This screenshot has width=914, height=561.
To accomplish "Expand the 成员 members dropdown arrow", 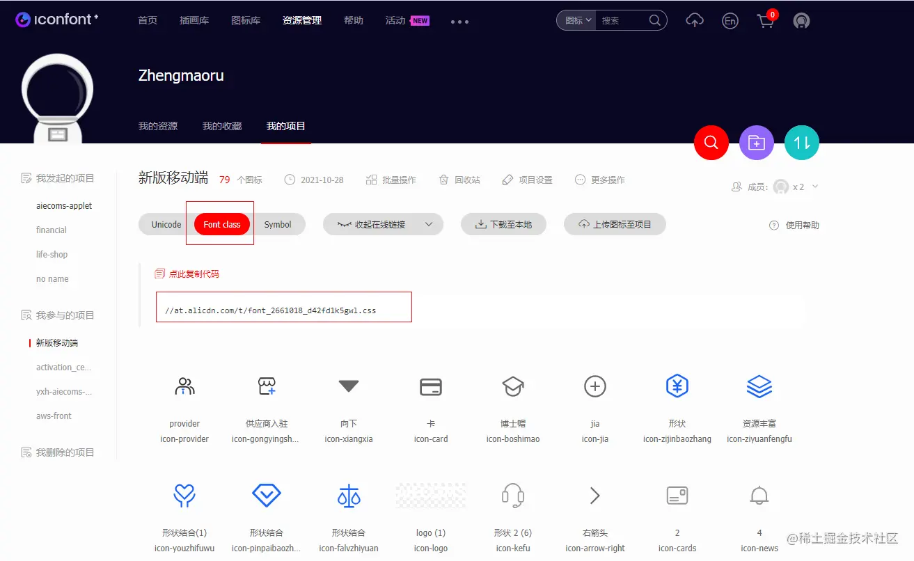I will point(815,187).
